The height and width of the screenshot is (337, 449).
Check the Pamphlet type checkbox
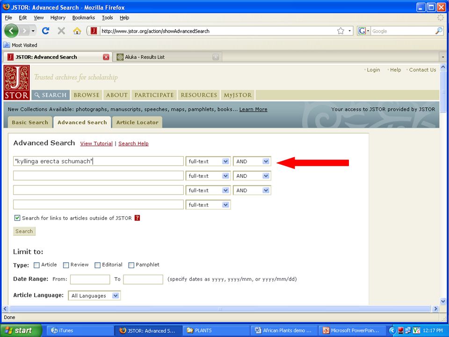(x=131, y=265)
